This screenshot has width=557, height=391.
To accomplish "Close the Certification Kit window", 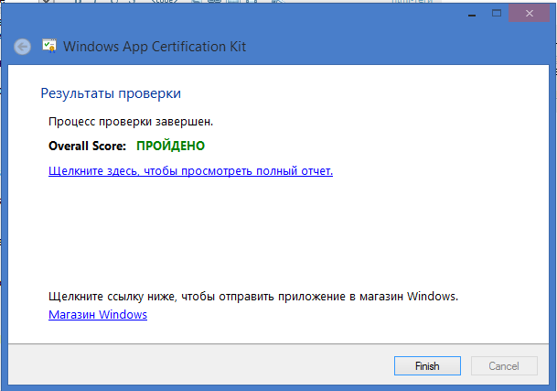I will click(x=530, y=14).
